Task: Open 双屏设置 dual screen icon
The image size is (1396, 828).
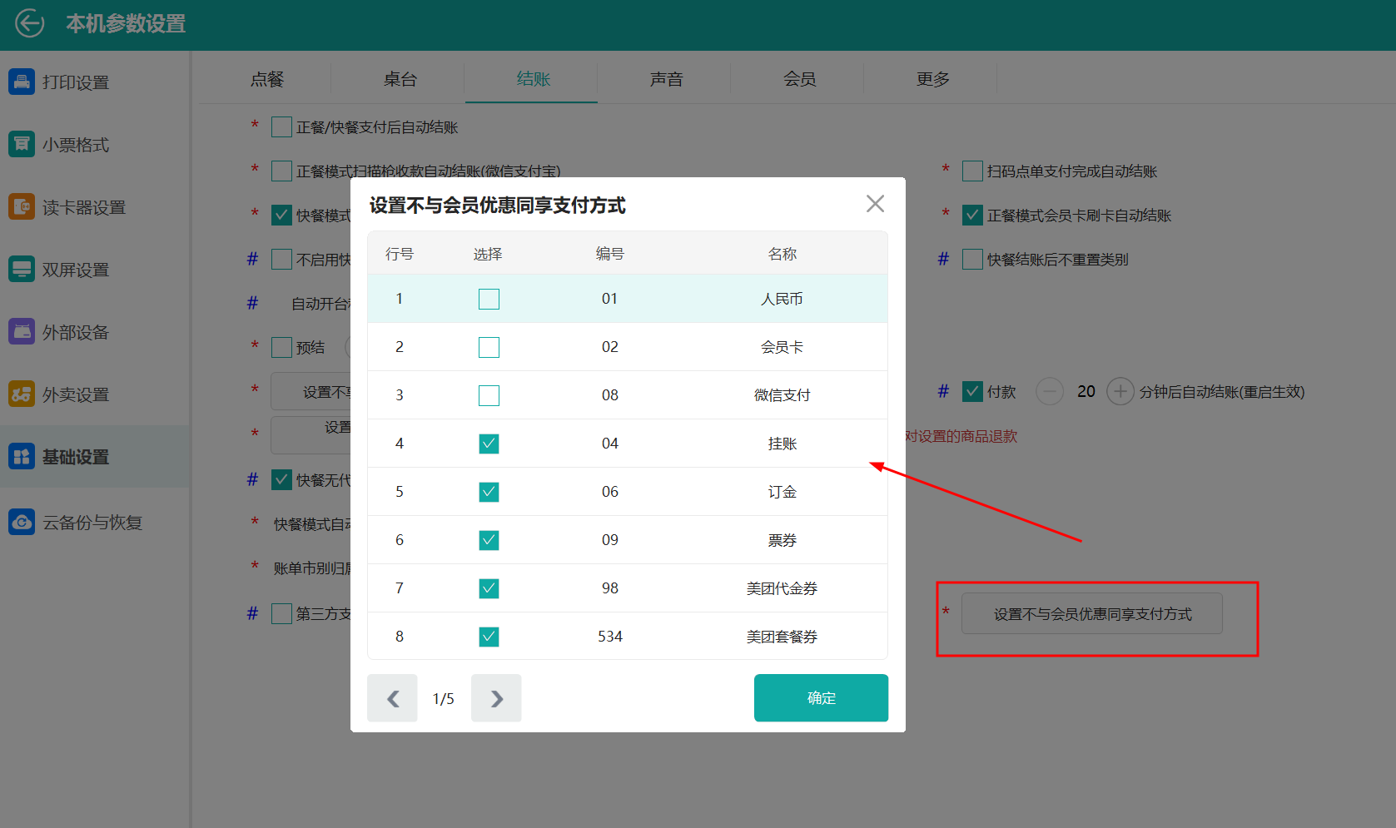Action: [x=22, y=269]
